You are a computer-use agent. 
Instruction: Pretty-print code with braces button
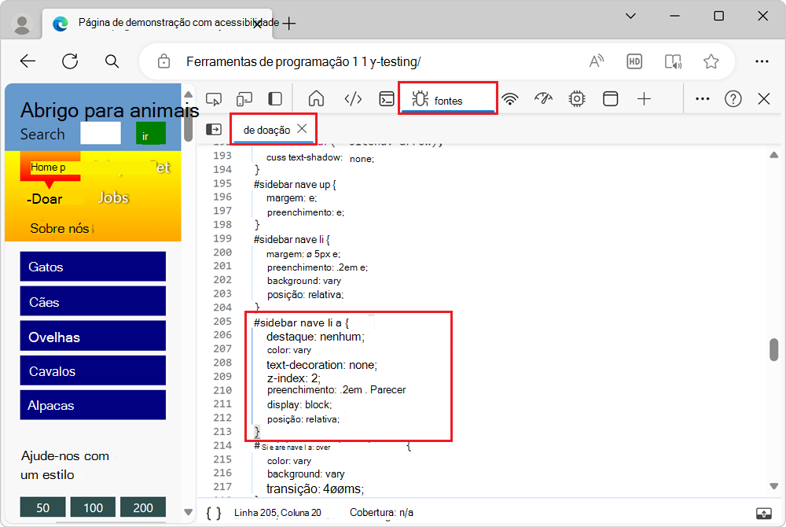point(214,513)
